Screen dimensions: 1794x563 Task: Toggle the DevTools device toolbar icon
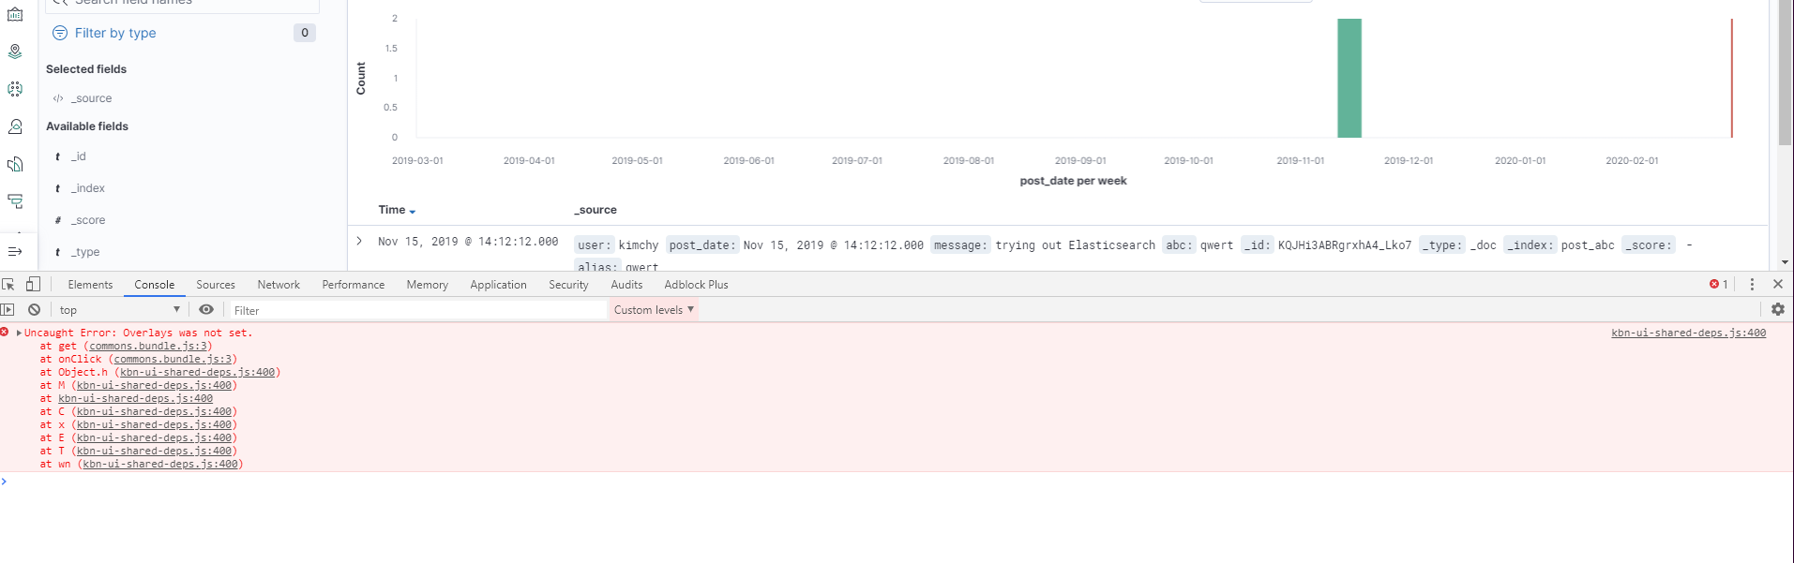click(x=33, y=284)
